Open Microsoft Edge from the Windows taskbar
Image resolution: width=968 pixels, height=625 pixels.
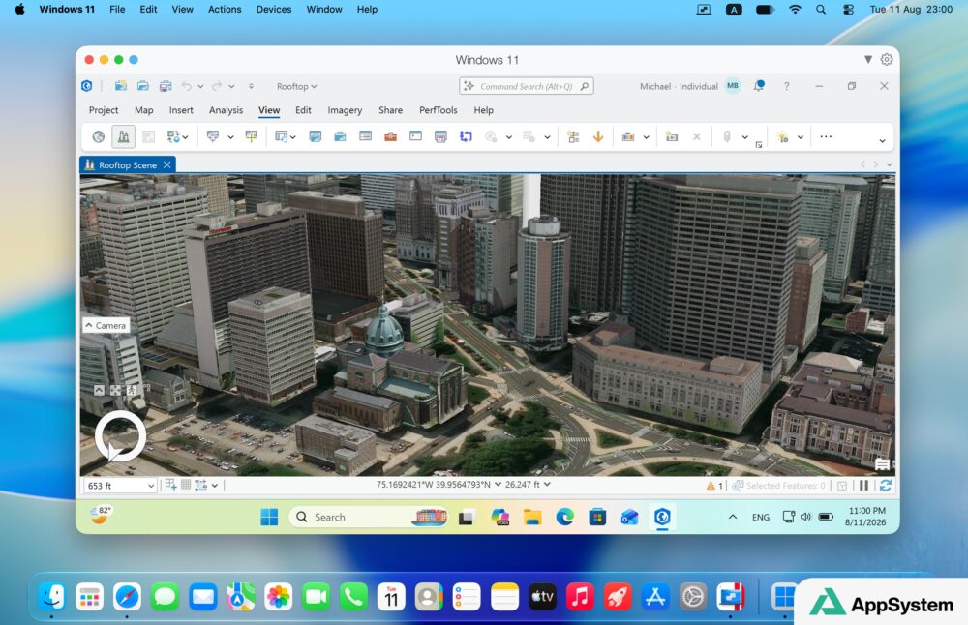tap(565, 517)
